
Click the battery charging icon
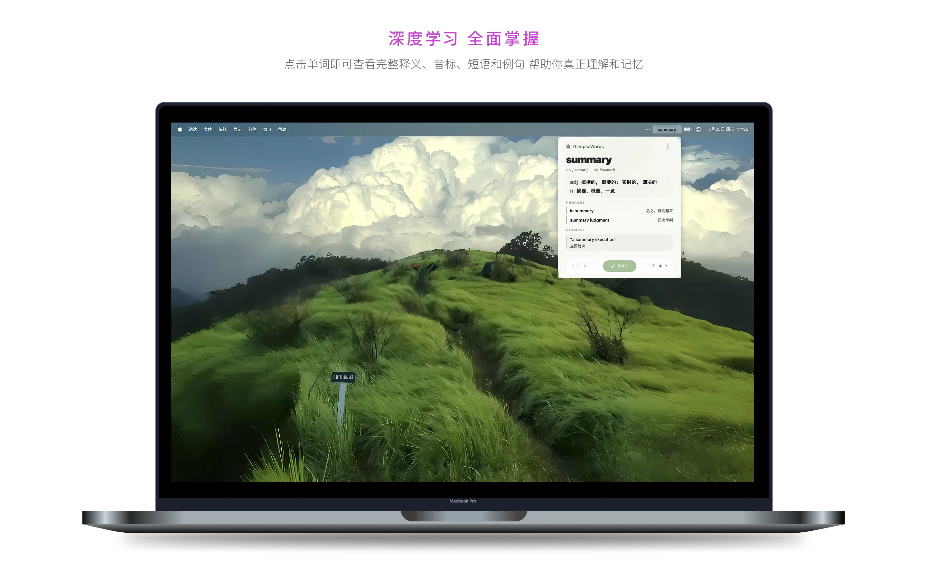[x=688, y=129]
